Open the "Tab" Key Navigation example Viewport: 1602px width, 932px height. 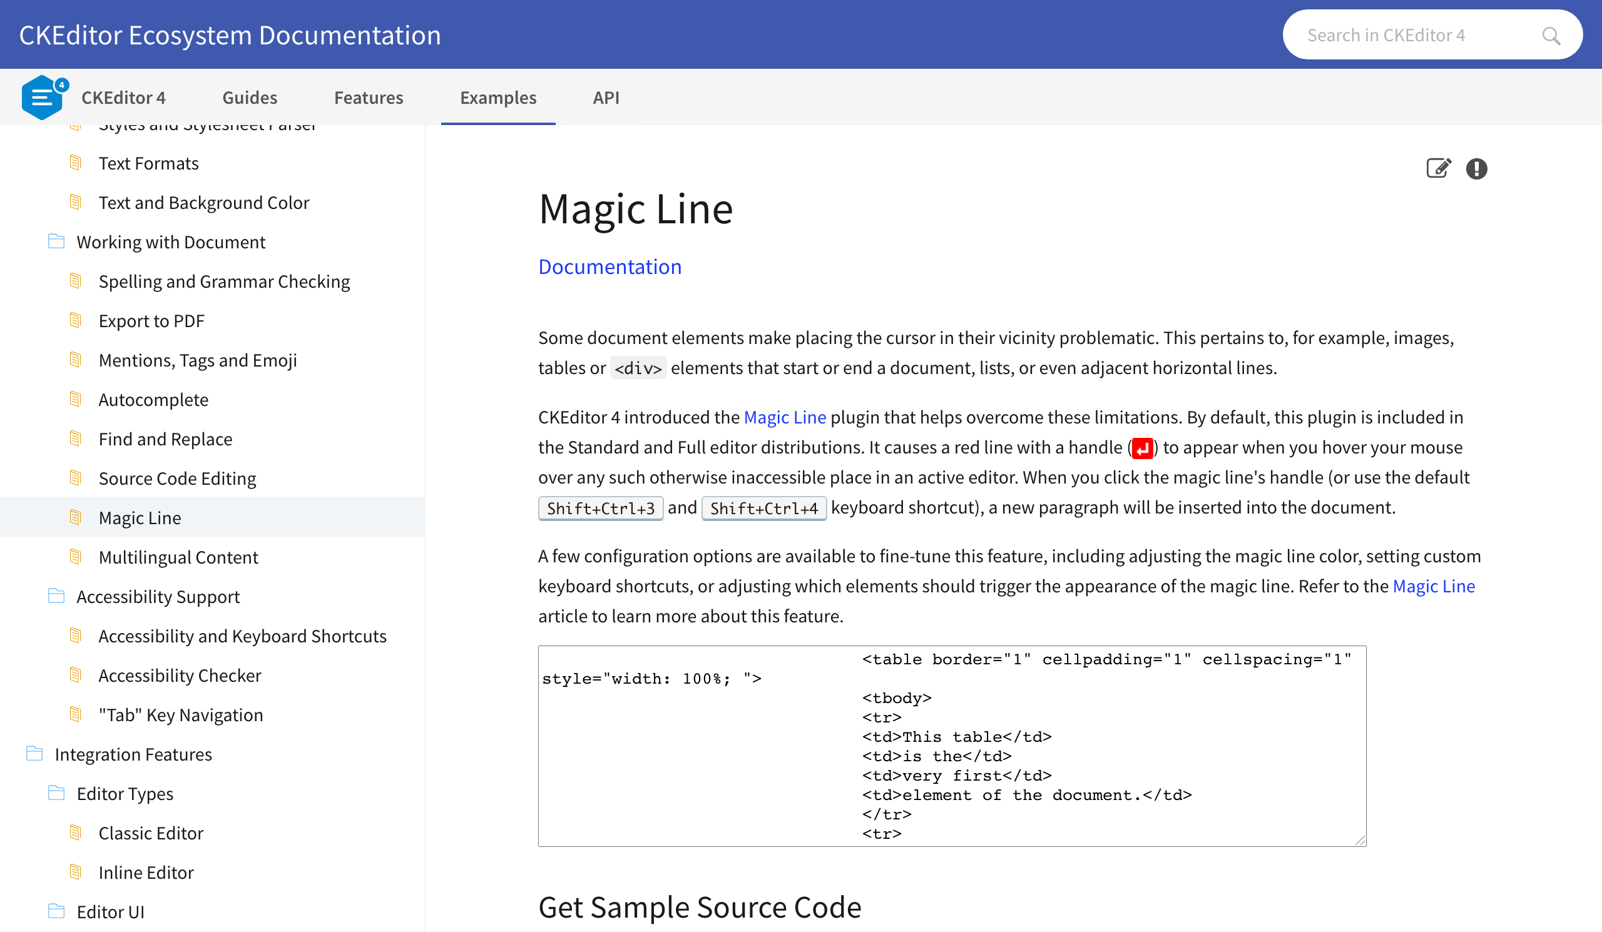(x=181, y=715)
